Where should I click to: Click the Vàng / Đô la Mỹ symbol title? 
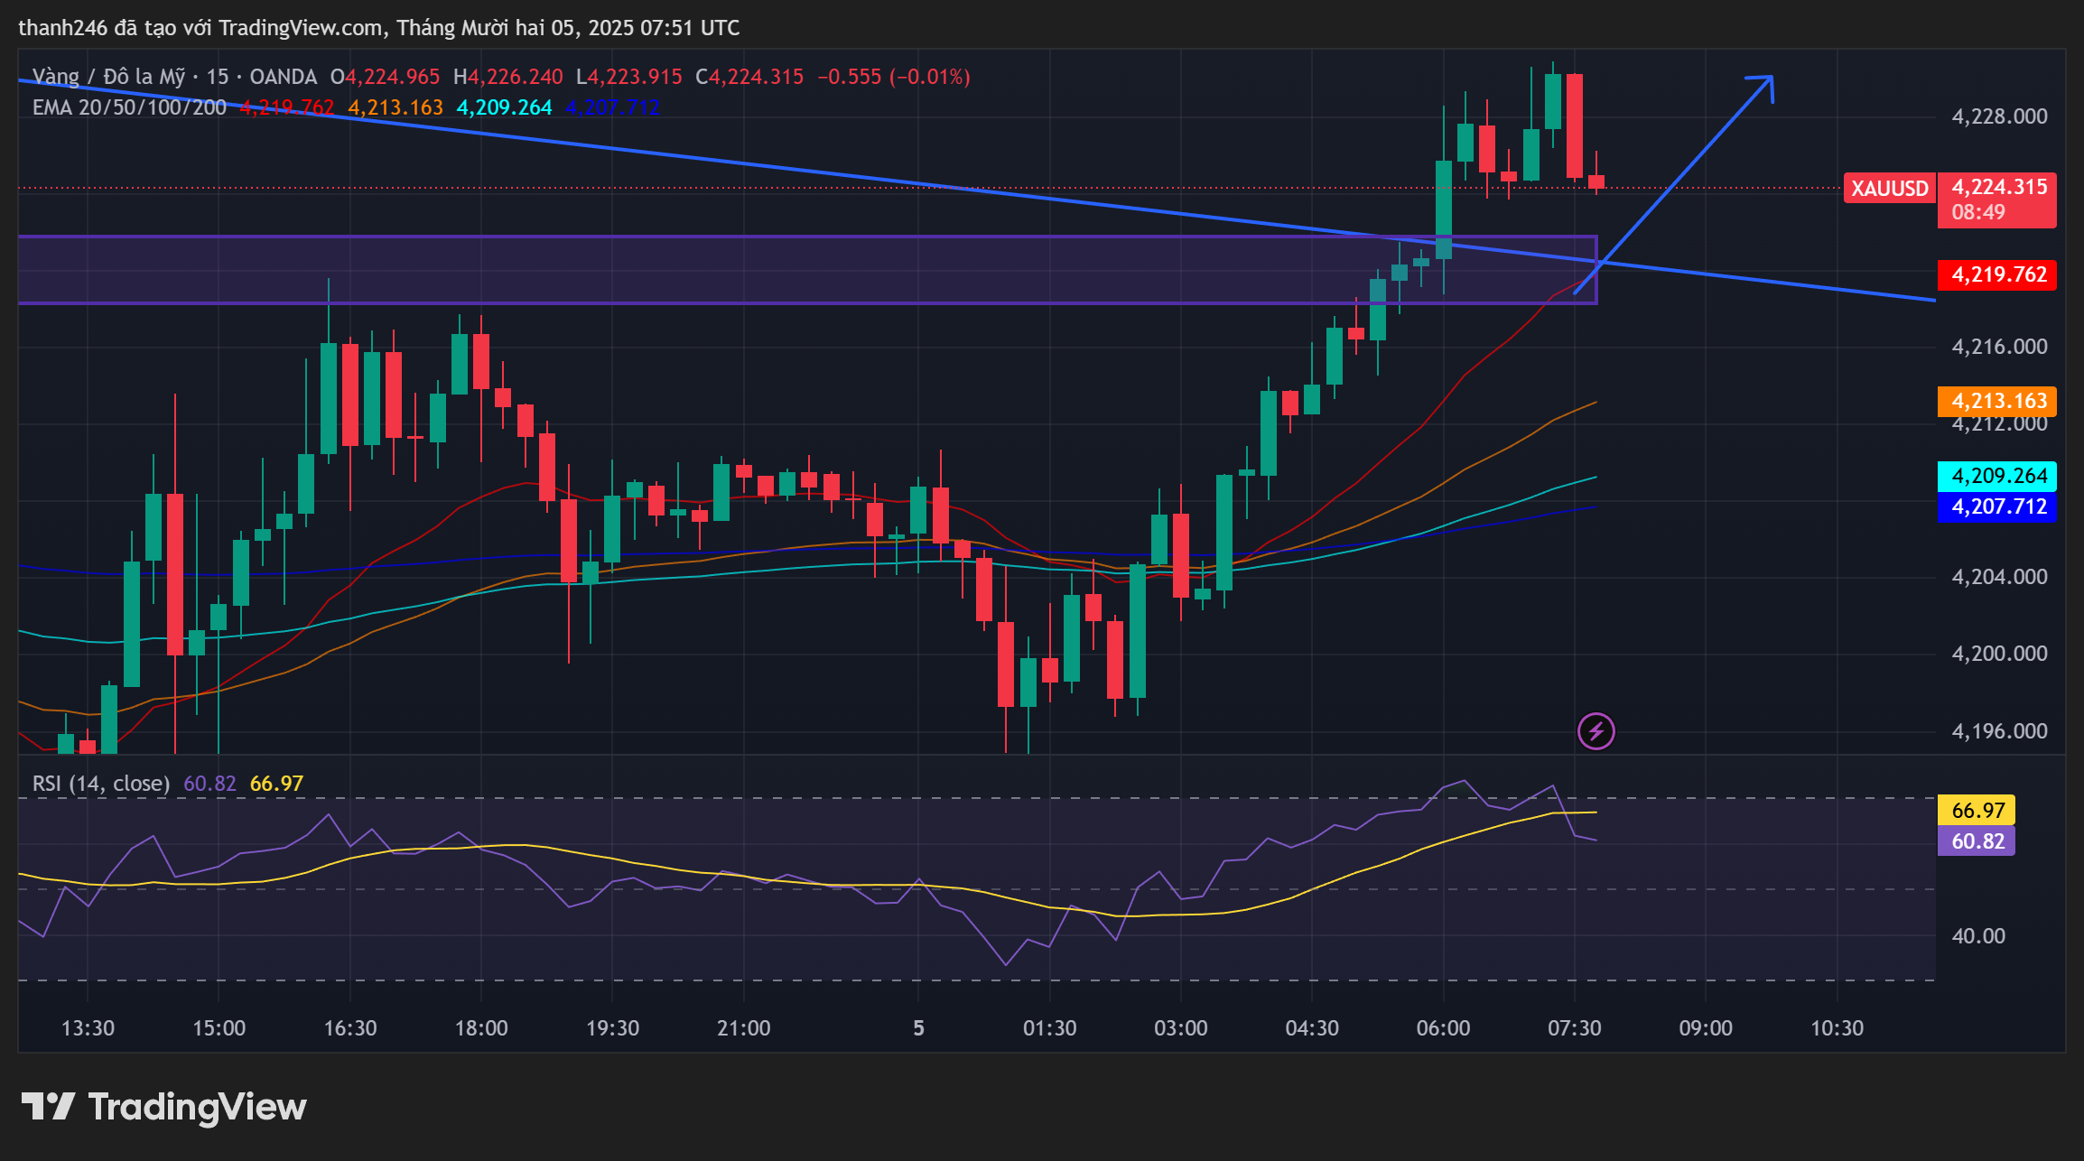click(108, 77)
